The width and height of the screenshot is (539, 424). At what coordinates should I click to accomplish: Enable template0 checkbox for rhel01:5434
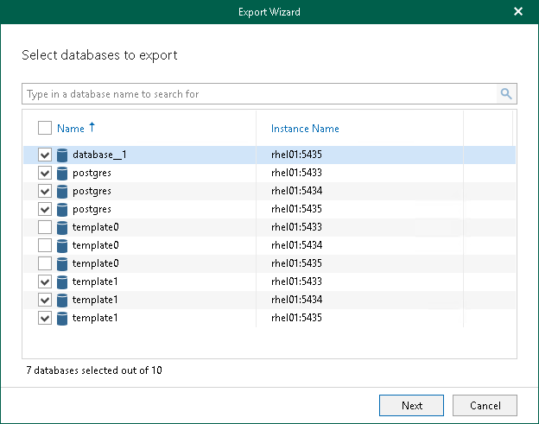(45, 245)
